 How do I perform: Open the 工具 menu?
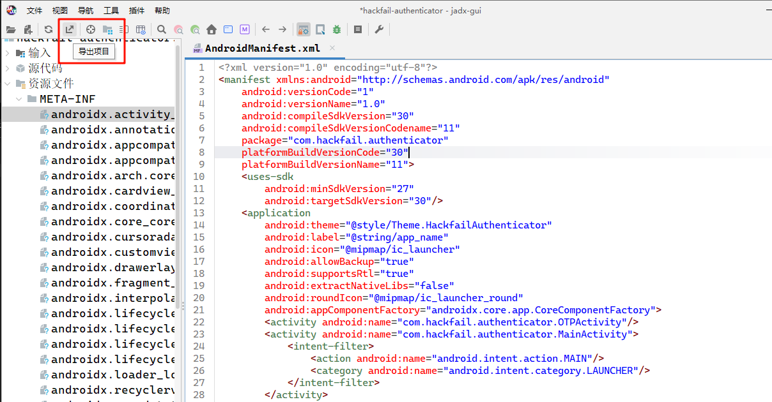pyautogui.click(x=111, y=10)
